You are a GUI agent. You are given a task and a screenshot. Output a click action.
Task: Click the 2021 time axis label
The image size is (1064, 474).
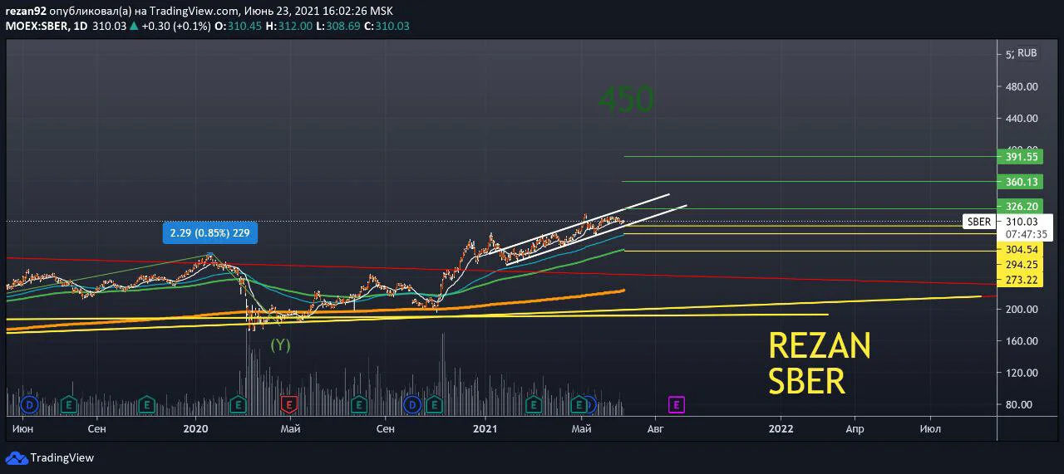pos(485,428)
